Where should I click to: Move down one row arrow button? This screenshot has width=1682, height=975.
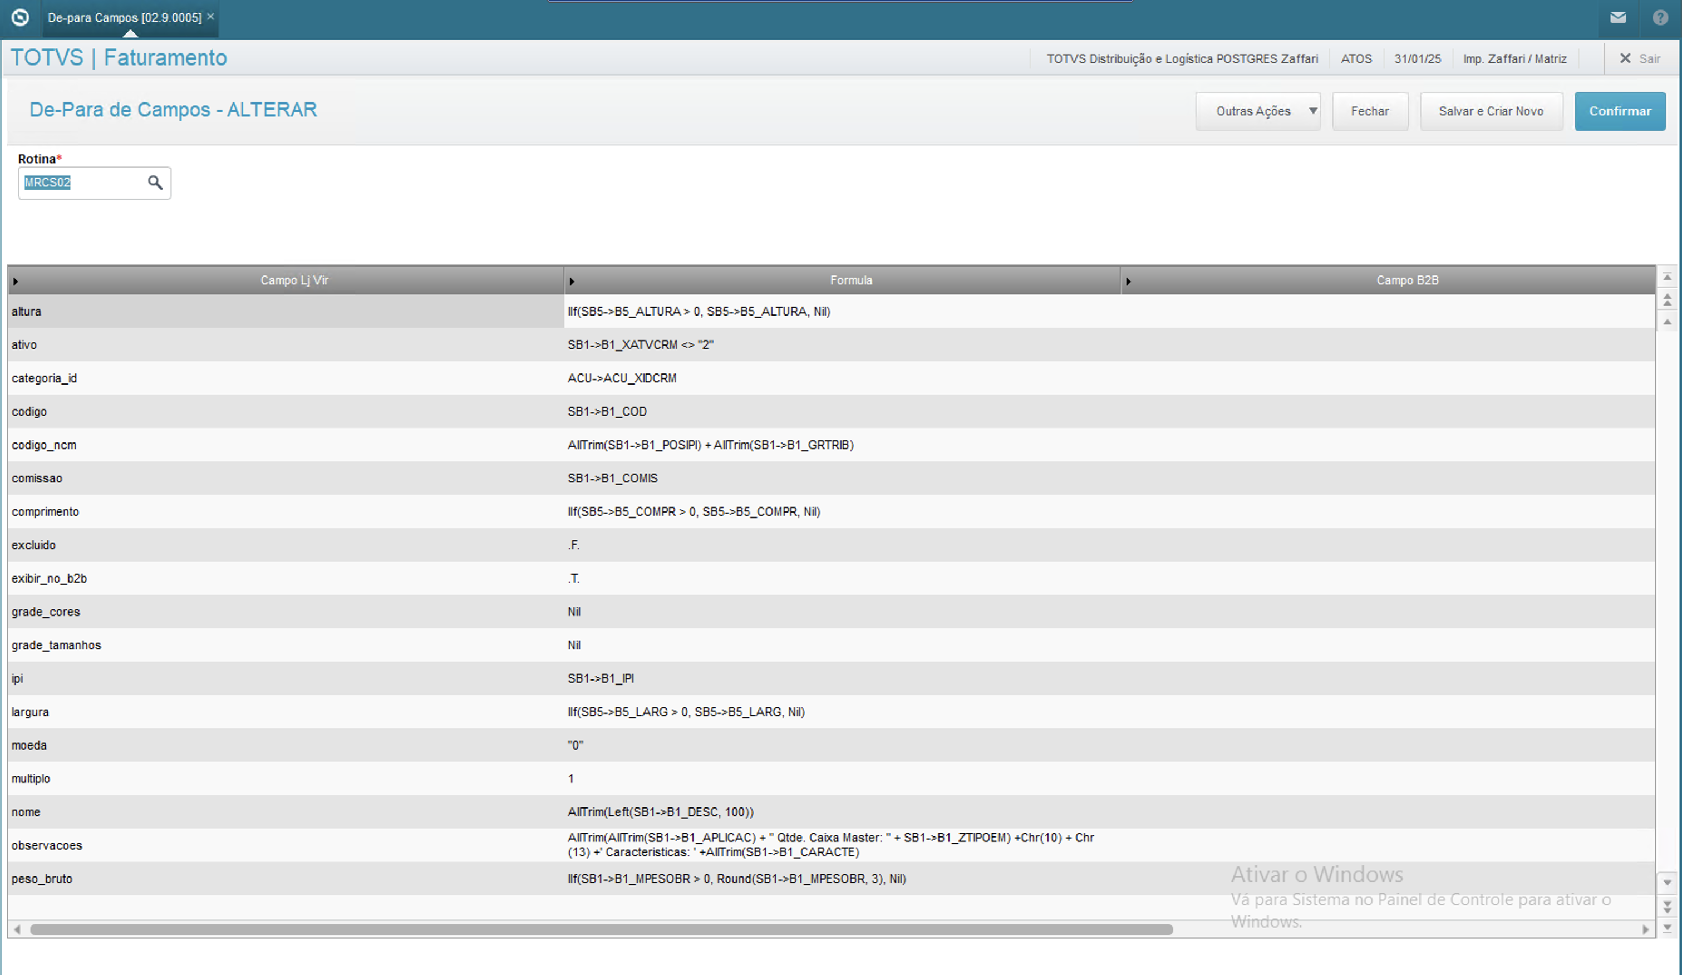(x=1666, y=882)
